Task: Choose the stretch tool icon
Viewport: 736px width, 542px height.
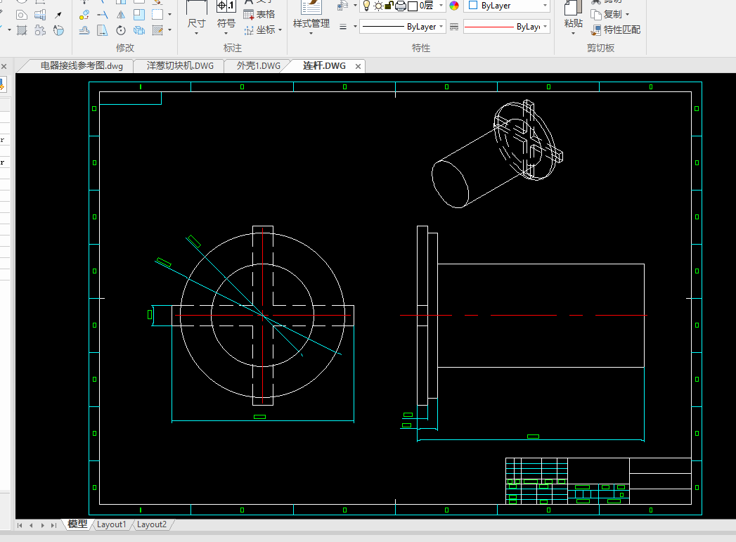Action: tap(103, 30)
